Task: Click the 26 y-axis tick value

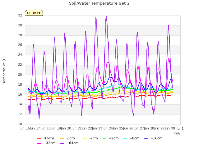Action: coord(20,45)
